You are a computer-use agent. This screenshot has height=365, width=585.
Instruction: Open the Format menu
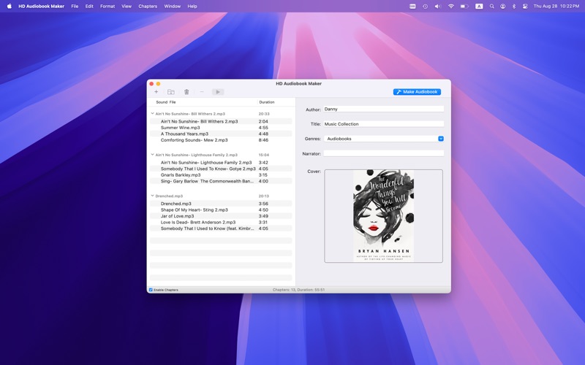(107, 6)
